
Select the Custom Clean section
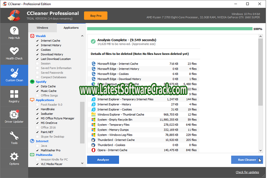coord(14,75)
